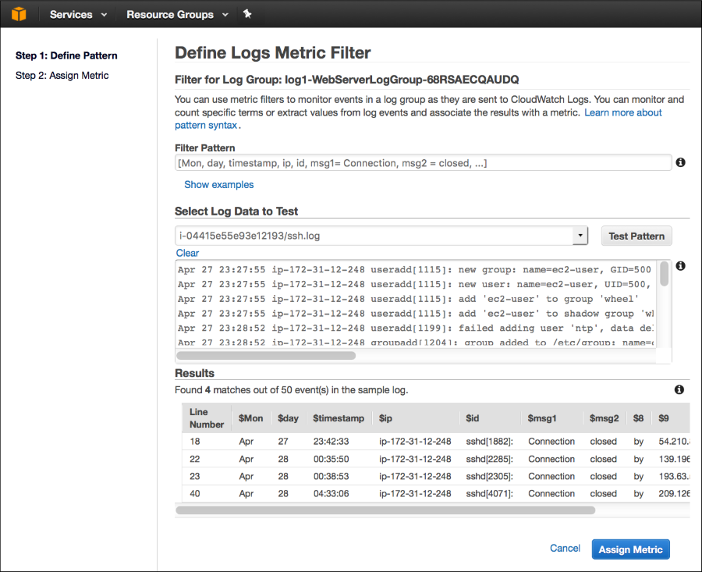Click the AWS cube logo
702x572 pixels.
click(x=18, y=13)
